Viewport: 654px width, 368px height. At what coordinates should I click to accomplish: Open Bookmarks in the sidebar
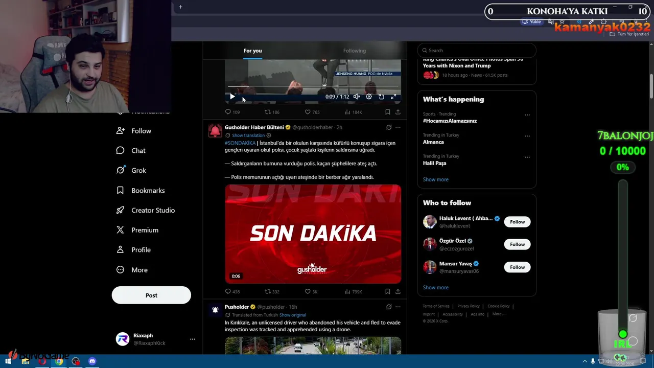tap(141, 191)
